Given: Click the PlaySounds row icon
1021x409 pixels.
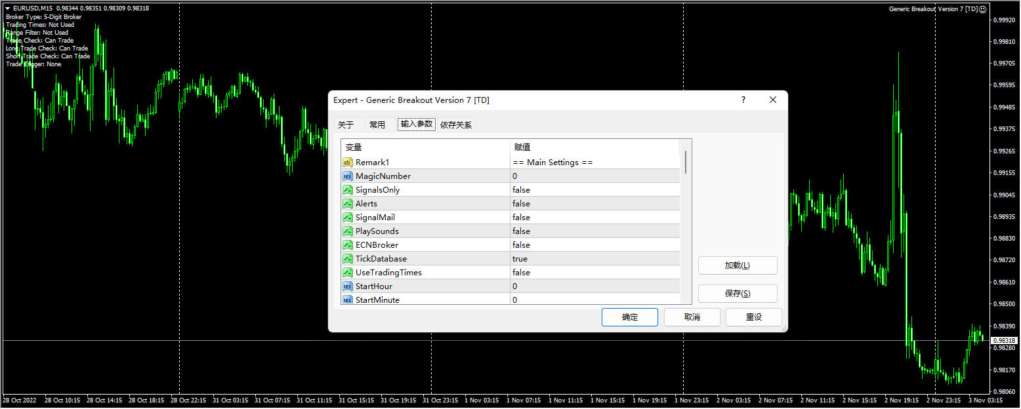Looking at the screenshot, I should [348, 231].
